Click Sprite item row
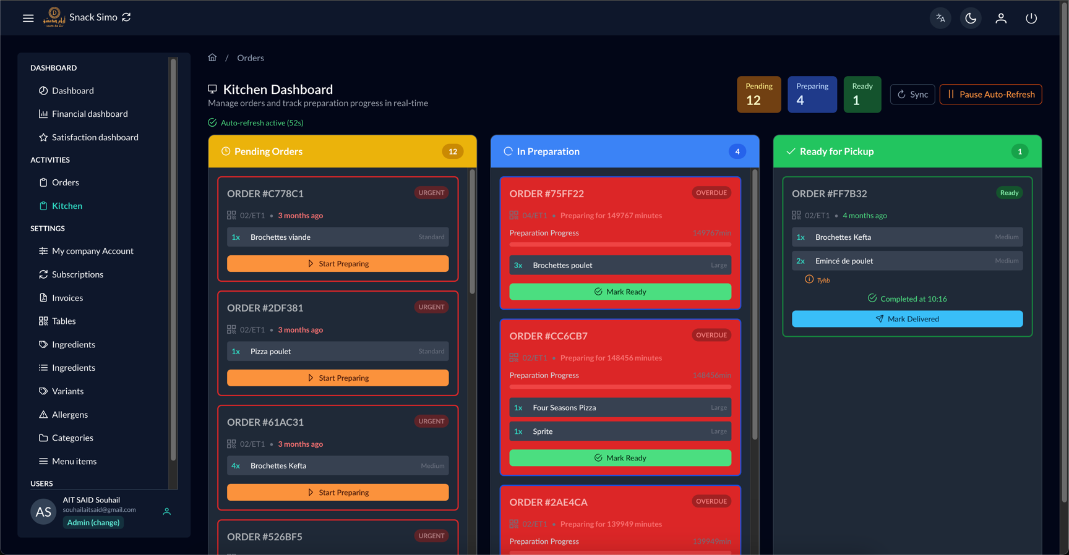The height and width of the screenshot is (555, 1069). pos(620,431)
